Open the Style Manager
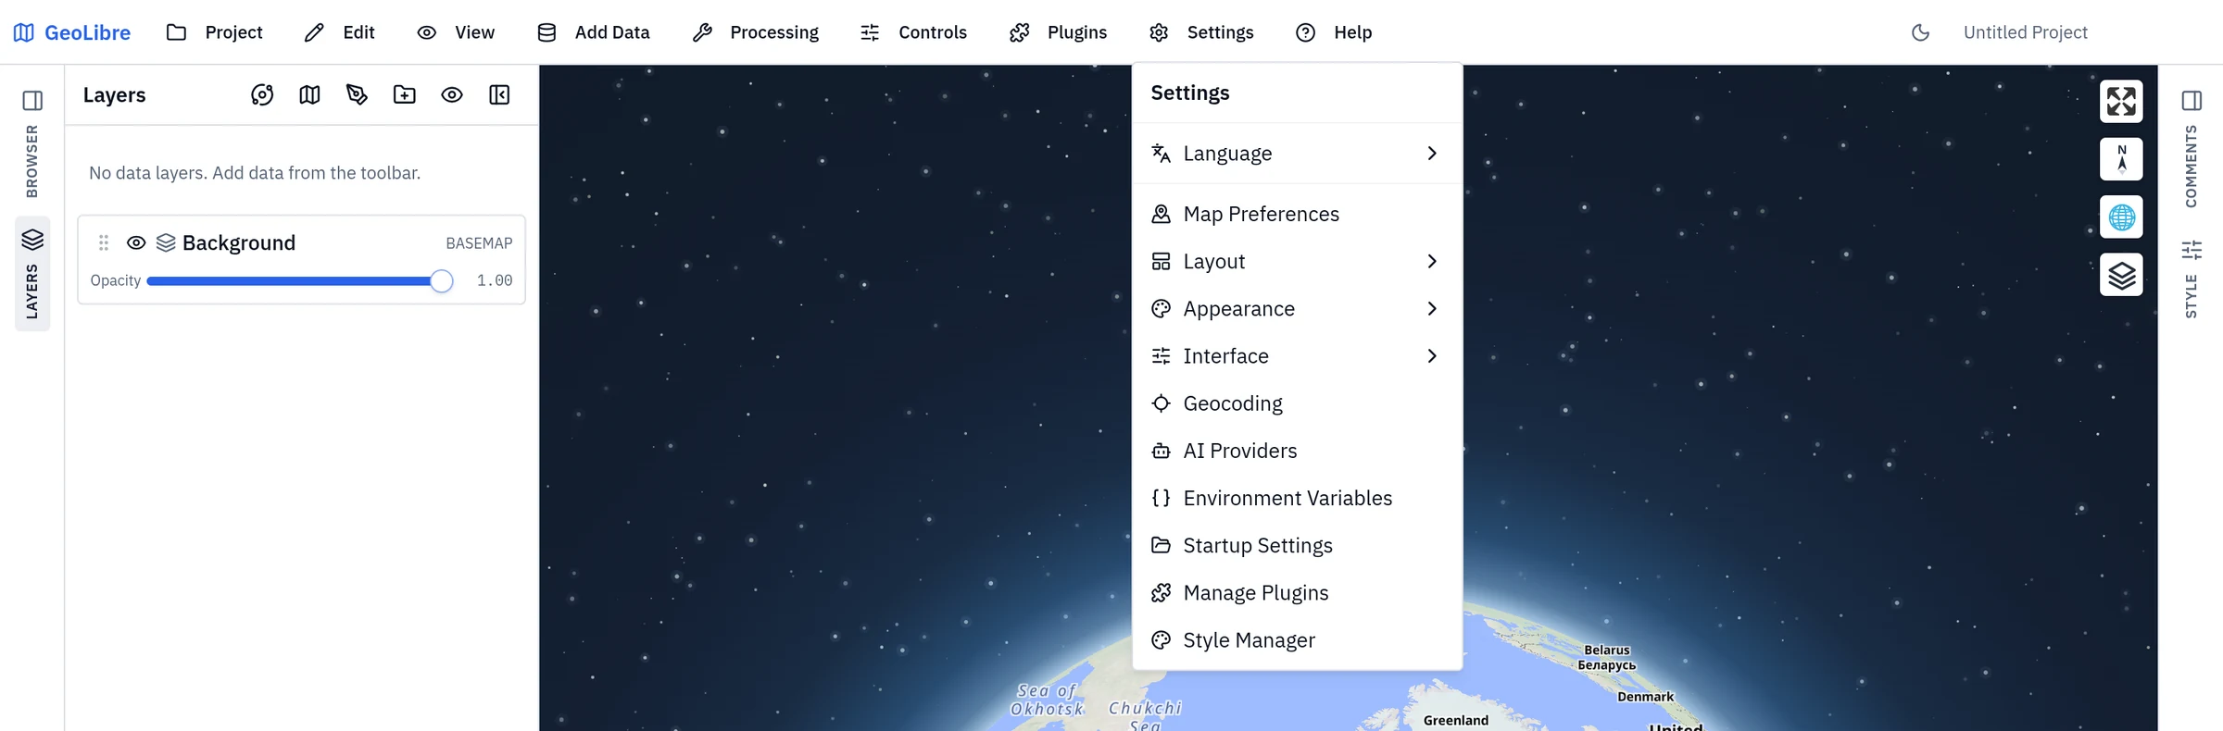The image size is (2223, 731). coord(1297,640)
